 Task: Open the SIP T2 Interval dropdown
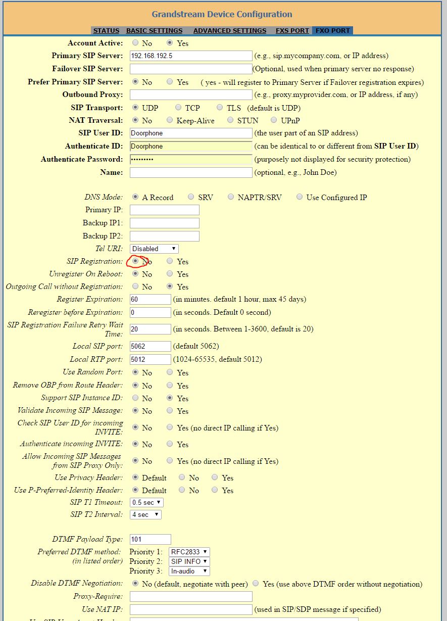click(145, 514)
